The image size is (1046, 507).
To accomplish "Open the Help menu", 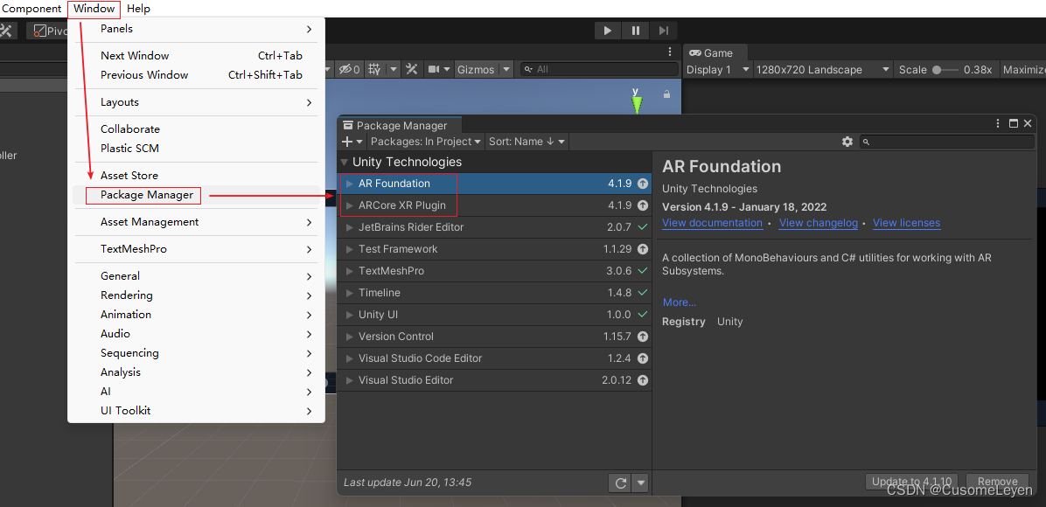I will (x=138, y=9).
